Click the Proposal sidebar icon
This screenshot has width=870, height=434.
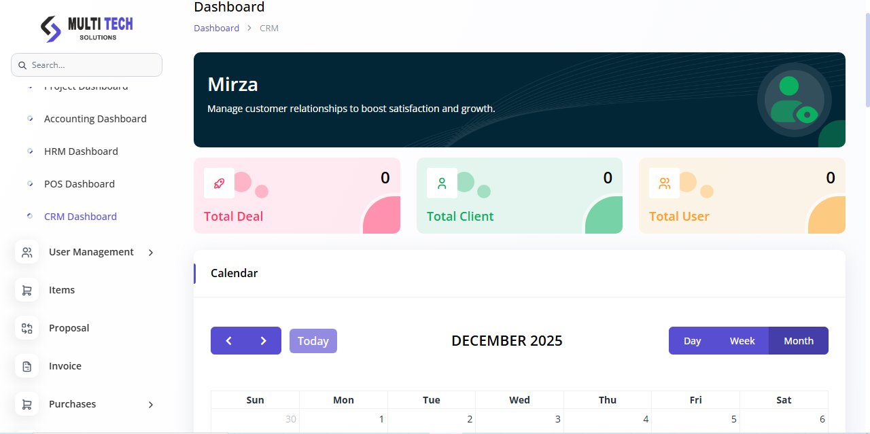coord(27,328)
